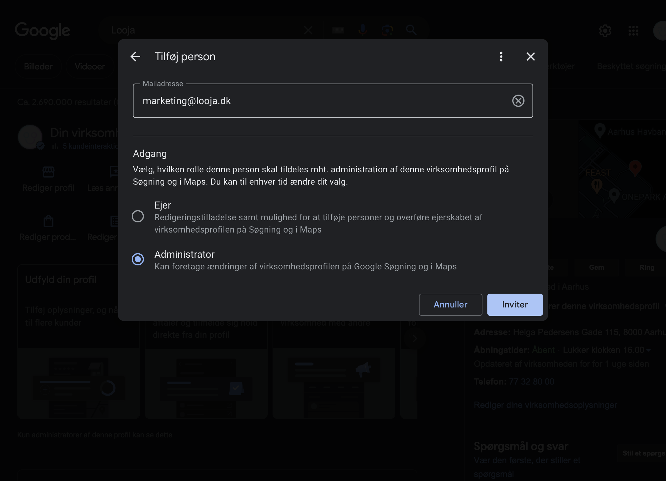This screenshot has height=481, width=666.
Task: Select the Ejer radio option
Action: [138, 216]
